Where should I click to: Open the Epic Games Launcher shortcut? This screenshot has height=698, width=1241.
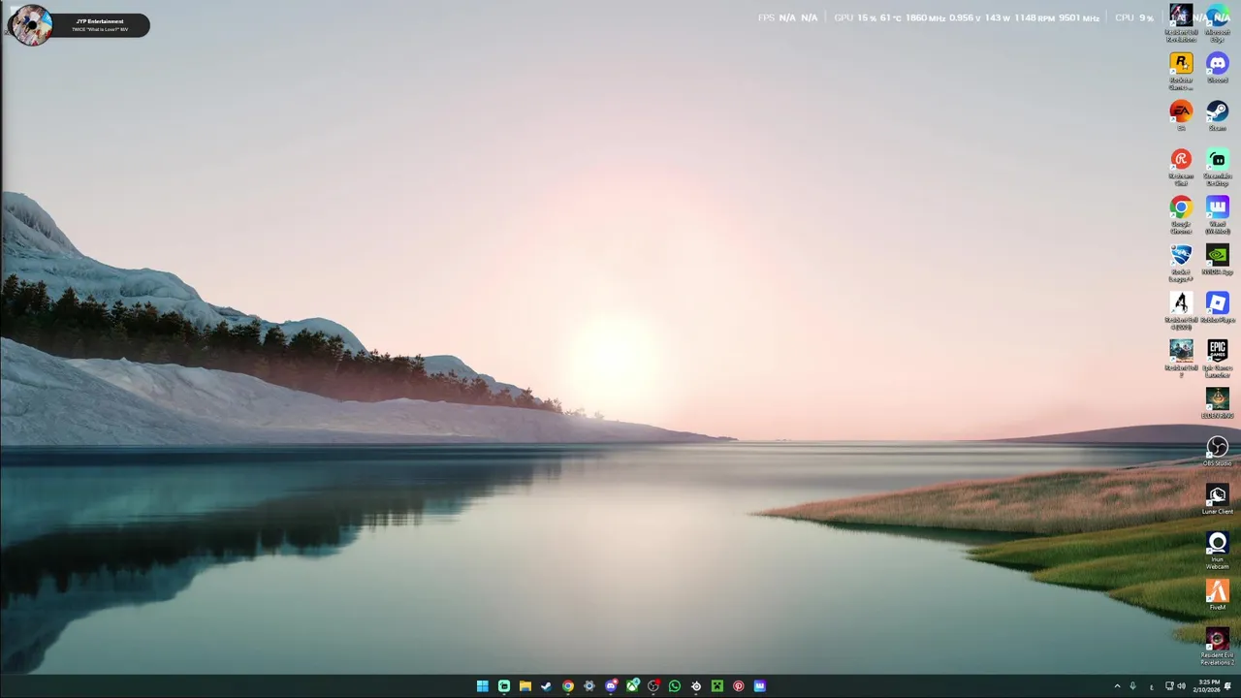click(x=1217, y=359)
